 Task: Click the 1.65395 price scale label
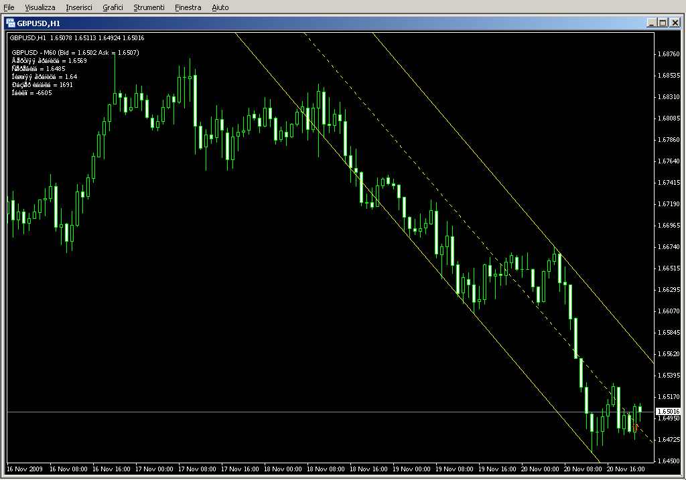[669, 376]
